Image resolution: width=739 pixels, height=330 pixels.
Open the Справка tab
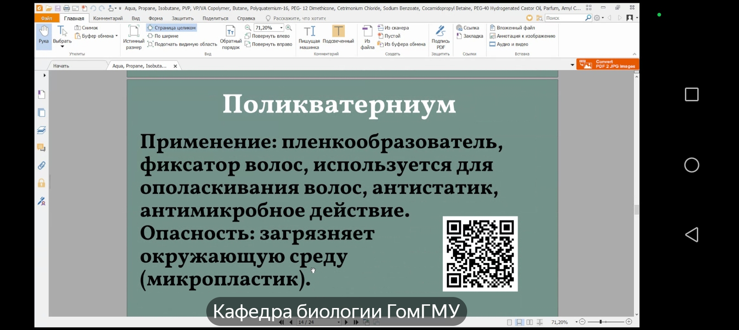[246, 18]
